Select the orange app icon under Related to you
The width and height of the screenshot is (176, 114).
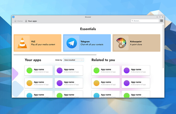point(96,83)
